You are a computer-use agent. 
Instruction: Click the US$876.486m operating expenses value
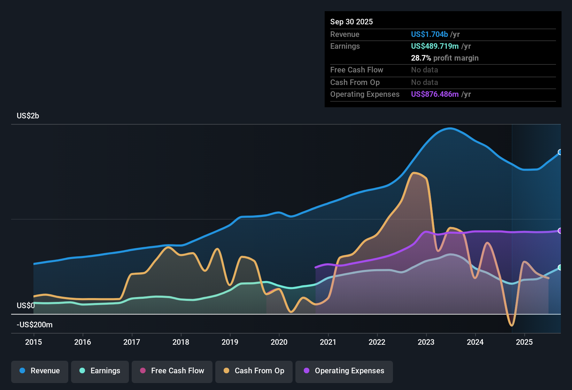pyautogui.click(x=434, y=94)
